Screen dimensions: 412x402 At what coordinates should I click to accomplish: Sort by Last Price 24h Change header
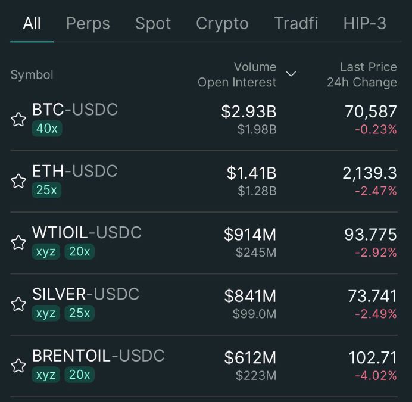click(362, 74)
